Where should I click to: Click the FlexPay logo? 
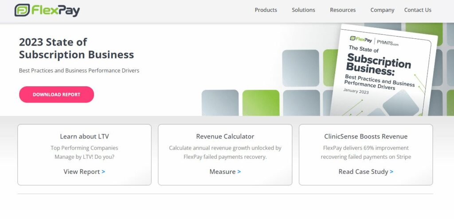[x=47, y=11]
